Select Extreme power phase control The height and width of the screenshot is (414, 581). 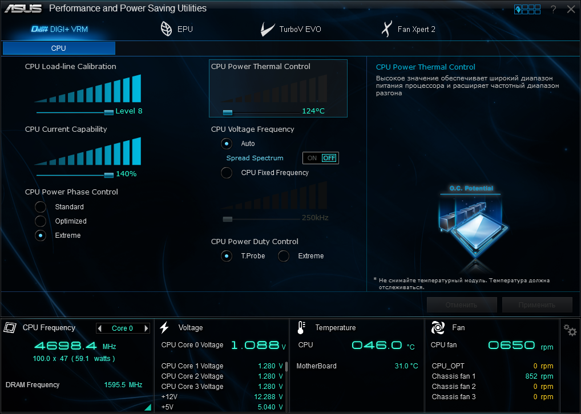point(41,236)
